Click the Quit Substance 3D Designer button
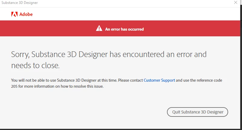The height and width of the screenshot is (130, 242). coord(197,112)
